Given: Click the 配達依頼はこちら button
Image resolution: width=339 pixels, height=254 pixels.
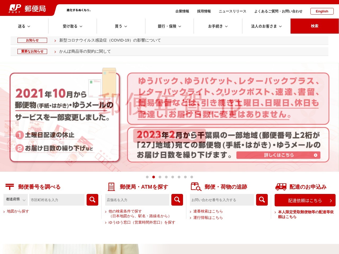Looking at the screenshot, I should (x=305, y=200).
